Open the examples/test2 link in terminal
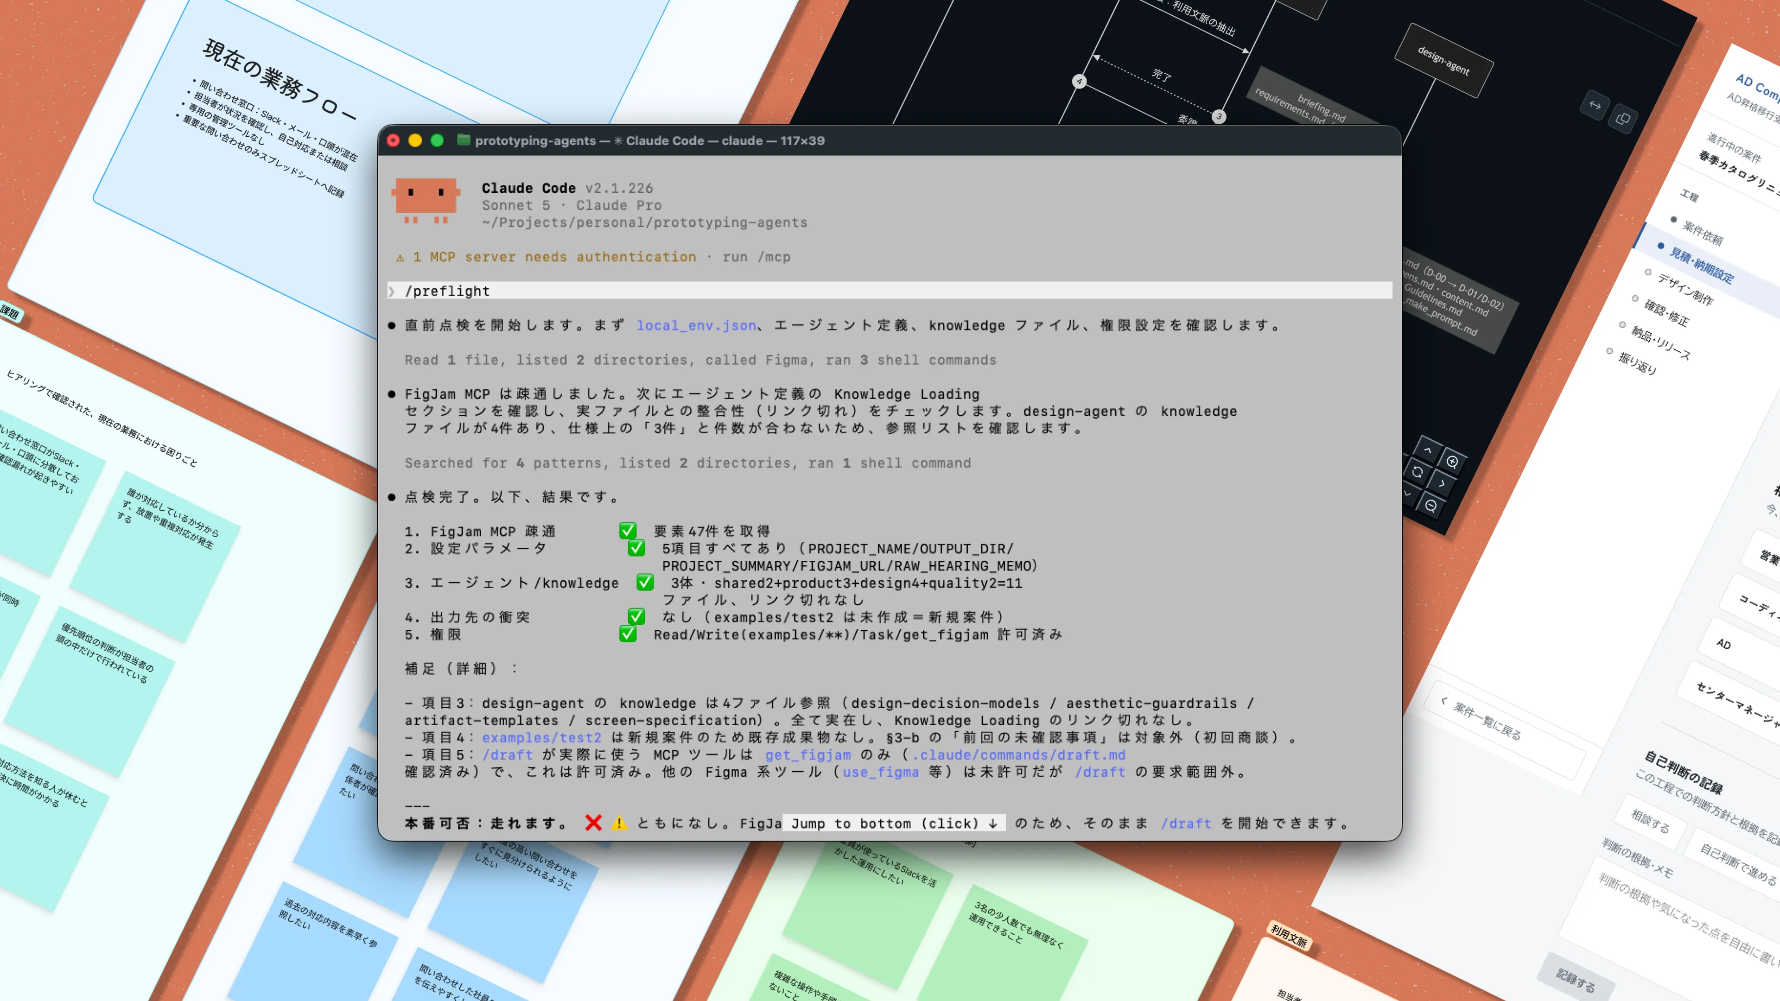Image resolution: width=1780 pixels, height=1001 pixels. [542, 738]
